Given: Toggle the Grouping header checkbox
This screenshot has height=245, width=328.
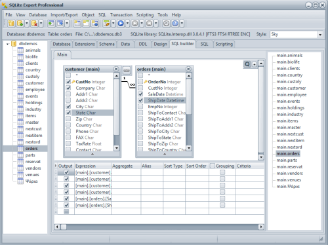Looking at the screenshot, I should pos(213,166).
